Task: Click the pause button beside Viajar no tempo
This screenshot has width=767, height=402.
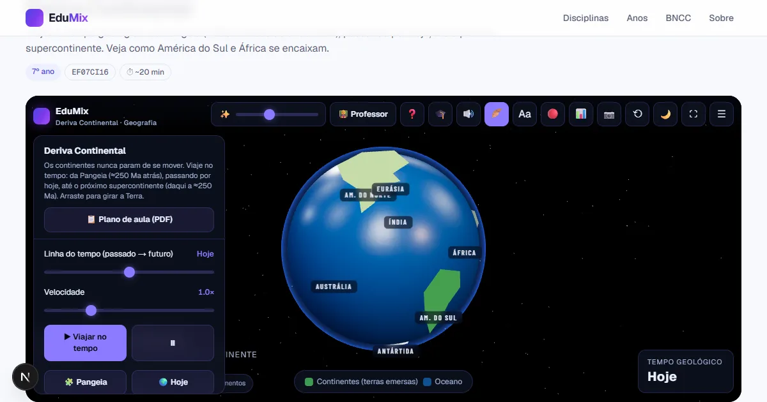Action: coord(173,343)
